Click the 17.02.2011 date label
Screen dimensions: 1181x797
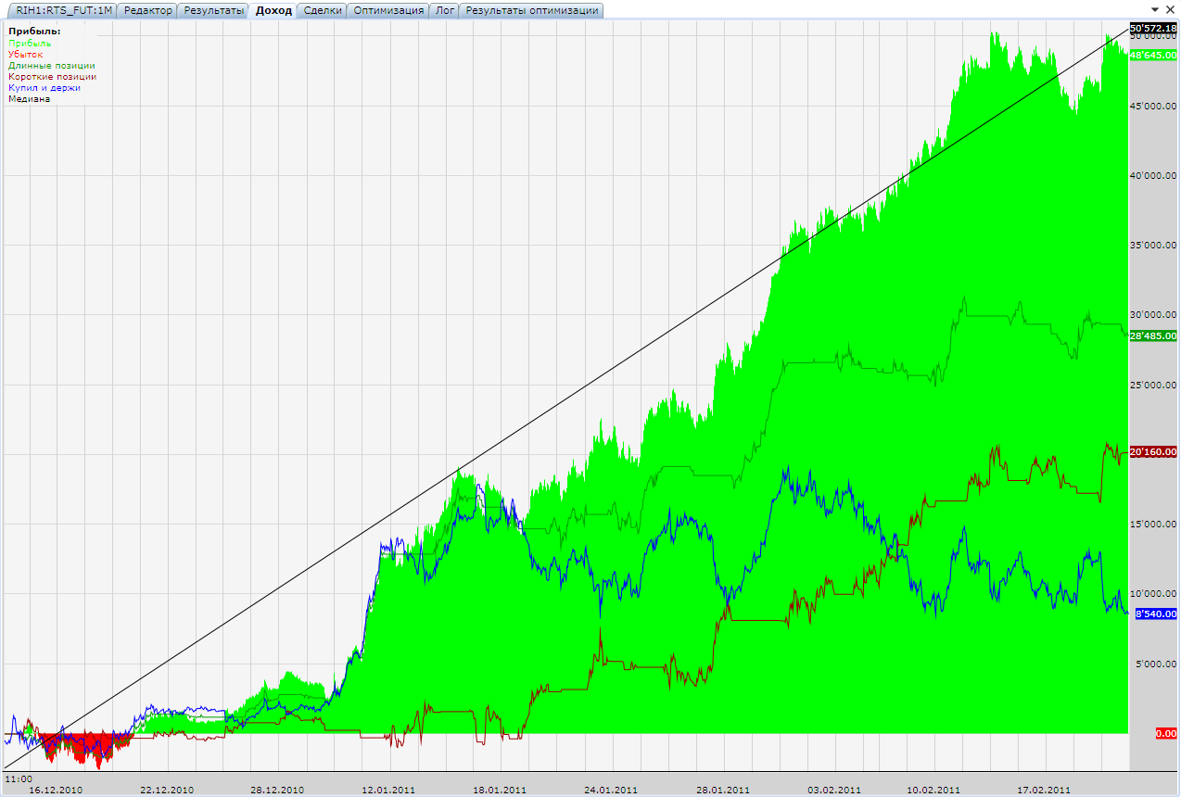tap(1044, 791)
